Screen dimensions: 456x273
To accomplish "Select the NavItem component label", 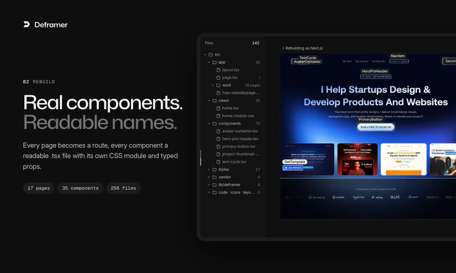I will coord(398,56).
